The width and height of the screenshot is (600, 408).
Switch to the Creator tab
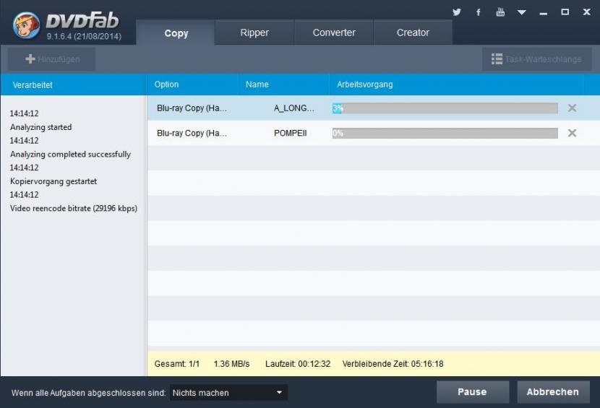pyautogui.click(x=413, y=32)
